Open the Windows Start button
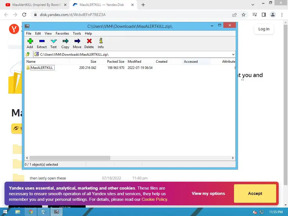The image size is (288, 216). [x=5, y=212]
